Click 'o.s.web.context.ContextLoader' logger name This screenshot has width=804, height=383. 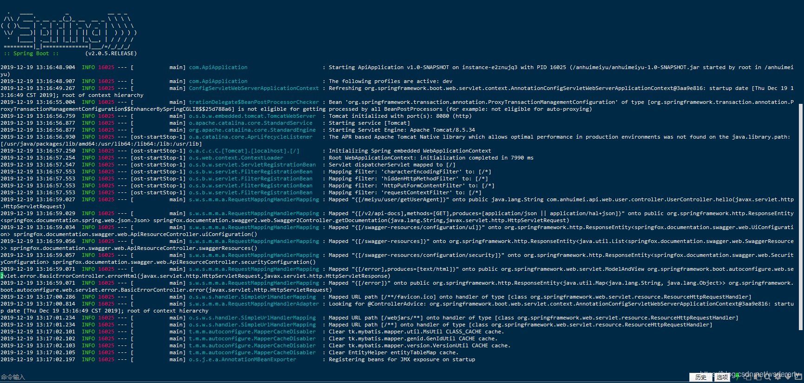pyautogui.click(x=236, y=158)
